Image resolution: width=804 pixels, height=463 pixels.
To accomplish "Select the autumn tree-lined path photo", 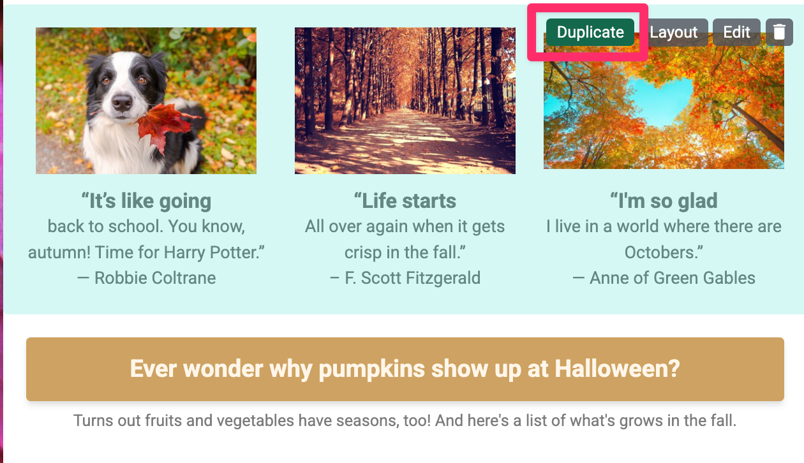I will pyautogui.click(x=405, y=101).
